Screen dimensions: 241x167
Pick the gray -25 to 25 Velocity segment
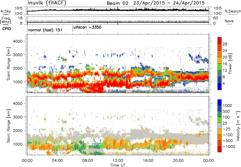click(x=220, y=126)
